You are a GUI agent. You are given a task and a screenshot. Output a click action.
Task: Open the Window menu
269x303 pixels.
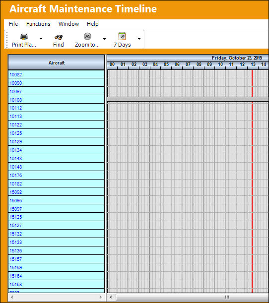point(68,24)
